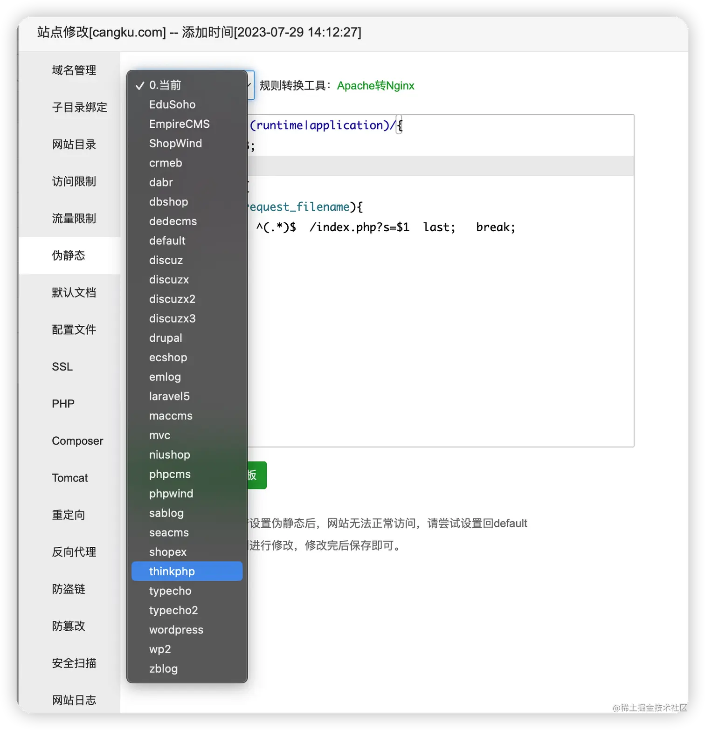
Task: Choose discuzx3 from list
Action: pyautogui.click(x=187, y=318)
